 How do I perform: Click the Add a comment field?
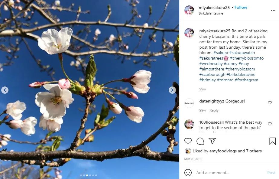(x=230, y=173)
